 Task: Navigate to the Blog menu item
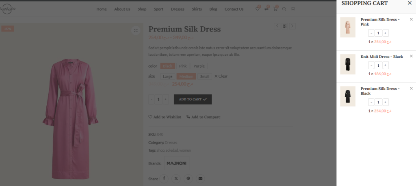click(x=213, y=9)
